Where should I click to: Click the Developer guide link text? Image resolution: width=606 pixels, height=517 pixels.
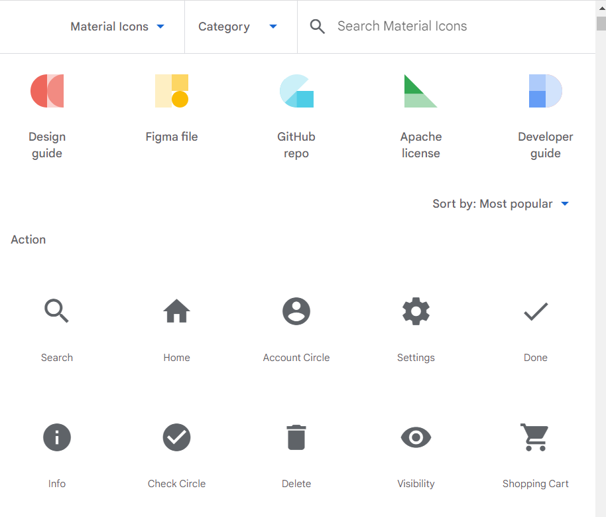(x=545, y=145)
